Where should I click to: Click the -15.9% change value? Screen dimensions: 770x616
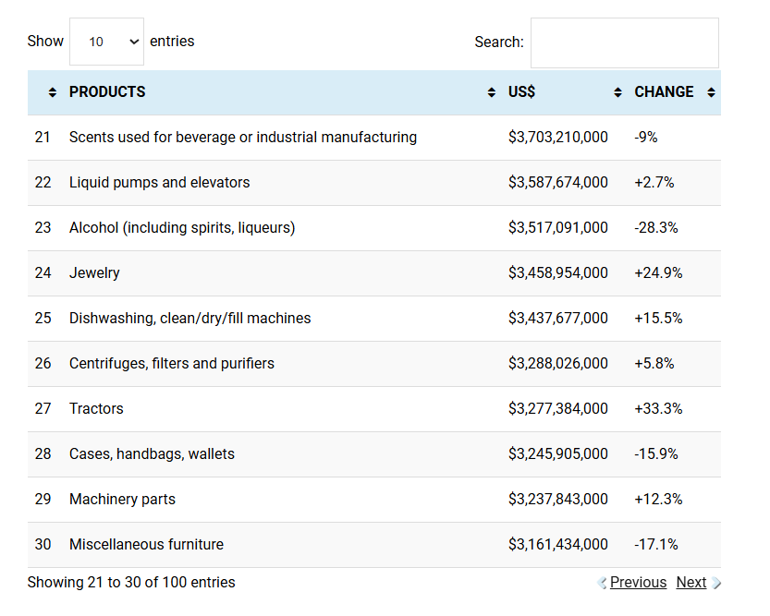point(656,454)
